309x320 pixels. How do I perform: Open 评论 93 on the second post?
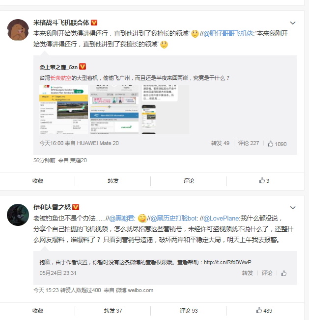coord(189,311)
